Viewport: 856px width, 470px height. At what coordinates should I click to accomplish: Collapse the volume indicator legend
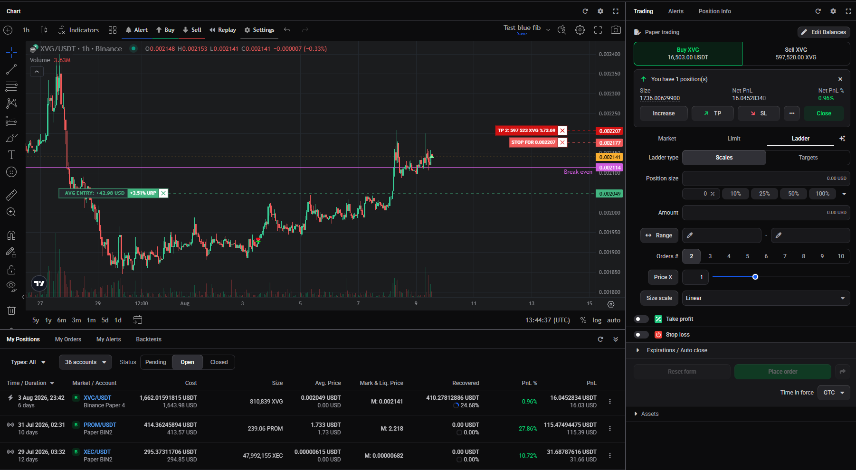[x=37, y=72]
